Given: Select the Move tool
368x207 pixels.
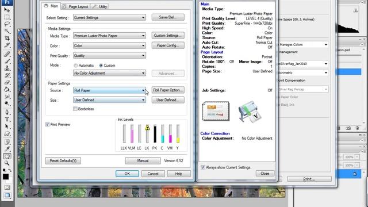Looking at the screenshot, I should [7, 10].
